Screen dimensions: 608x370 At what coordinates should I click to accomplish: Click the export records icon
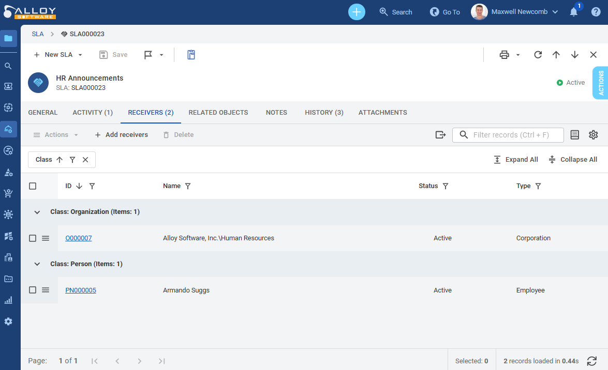[440, 135]
